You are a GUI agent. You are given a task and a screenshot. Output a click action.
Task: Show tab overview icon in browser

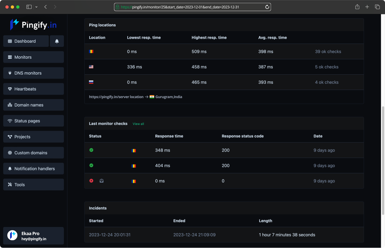click(377, 7)
